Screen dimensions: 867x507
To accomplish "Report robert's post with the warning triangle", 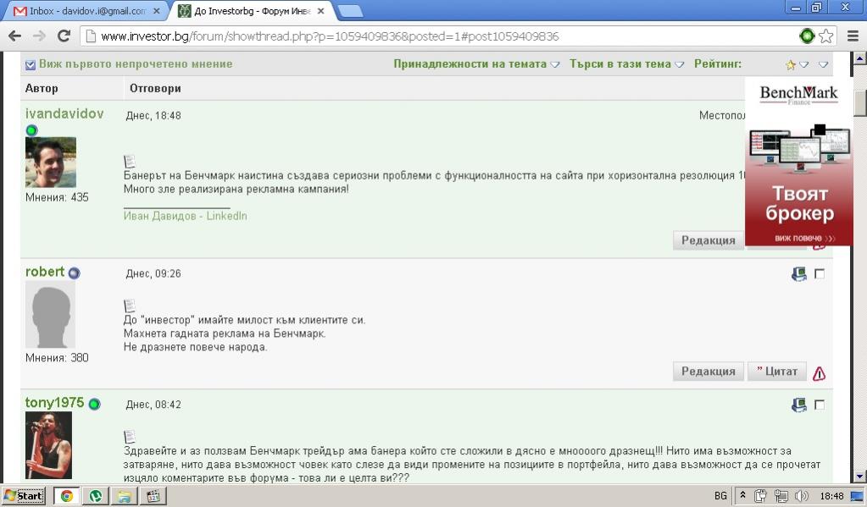I will (819, 374).
